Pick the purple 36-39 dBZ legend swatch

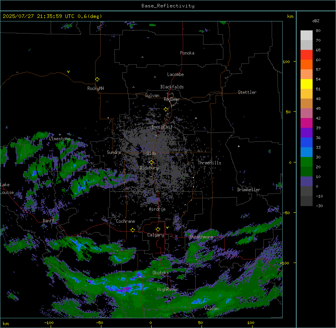(306, 133)
